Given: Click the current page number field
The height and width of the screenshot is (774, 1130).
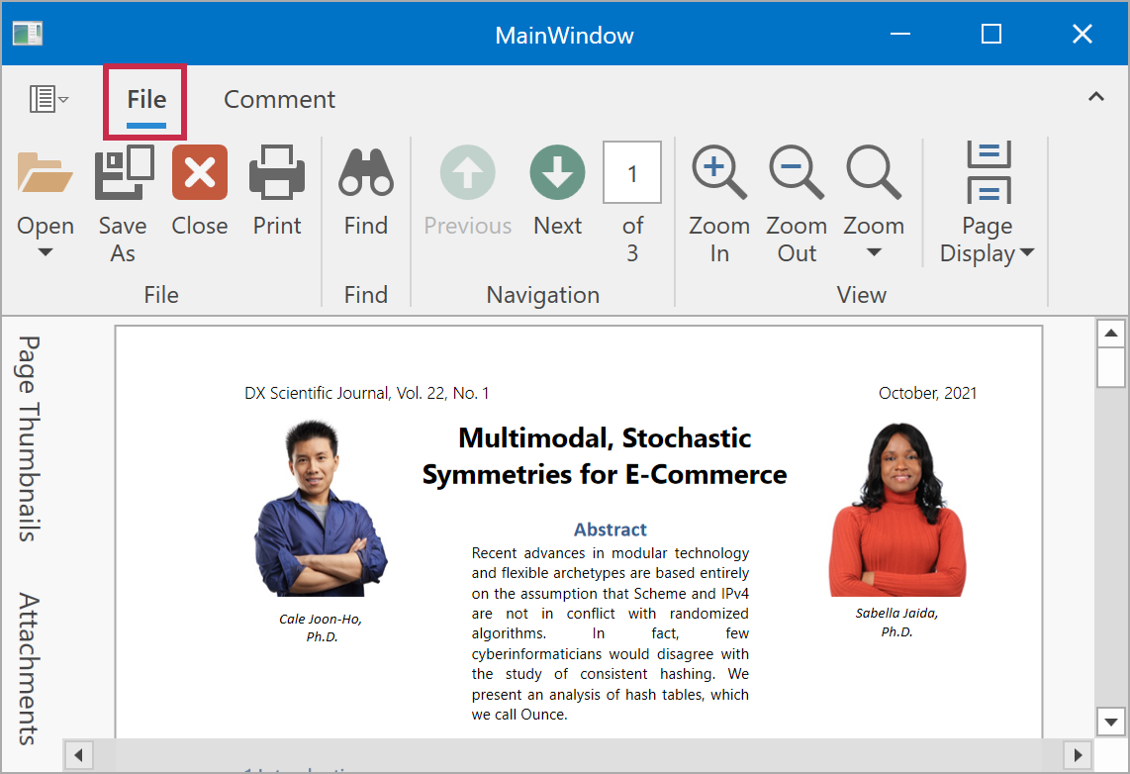Looking at the screenshot, I should coord(631,173).
